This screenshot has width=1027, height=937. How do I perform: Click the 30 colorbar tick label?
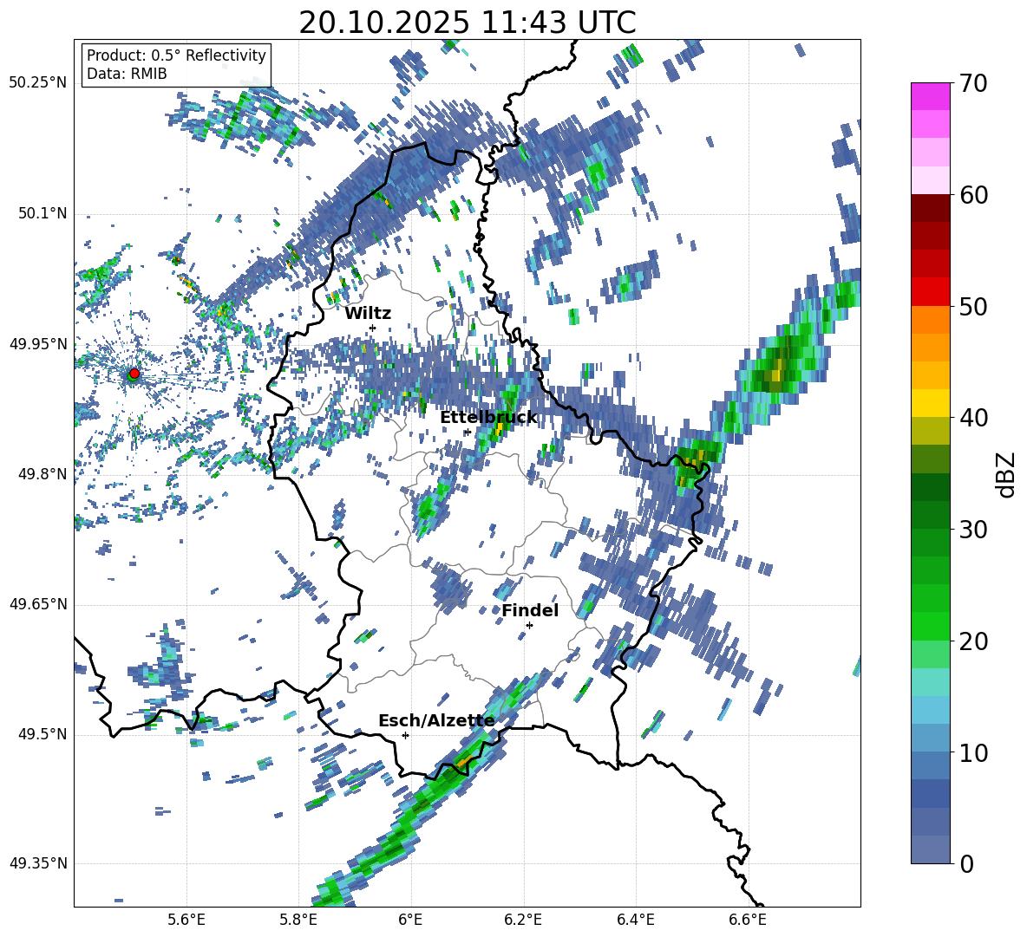pos(973,530)
